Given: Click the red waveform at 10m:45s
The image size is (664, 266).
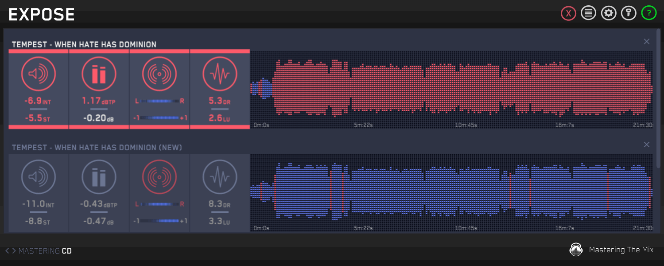Looking at the screenshot, I should (x=466, y=89).
